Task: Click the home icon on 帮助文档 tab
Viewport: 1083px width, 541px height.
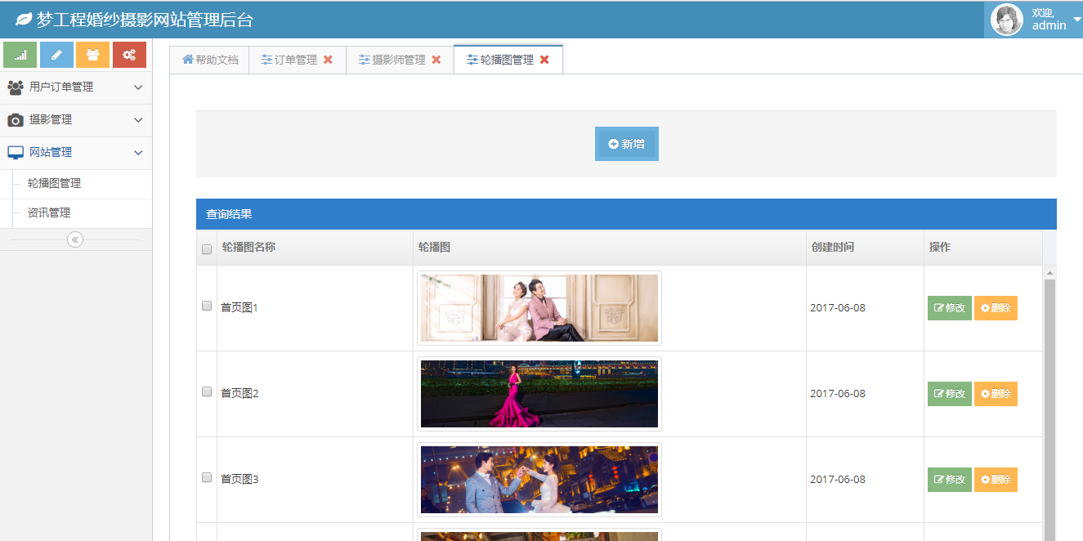Action: (188, 60)
